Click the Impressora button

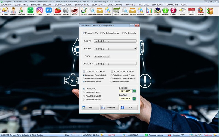click(x=109, y=108)
